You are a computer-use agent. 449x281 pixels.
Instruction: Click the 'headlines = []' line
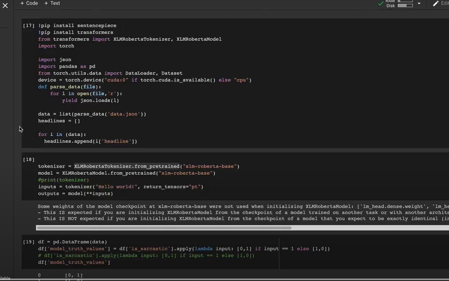click(59, 121)
